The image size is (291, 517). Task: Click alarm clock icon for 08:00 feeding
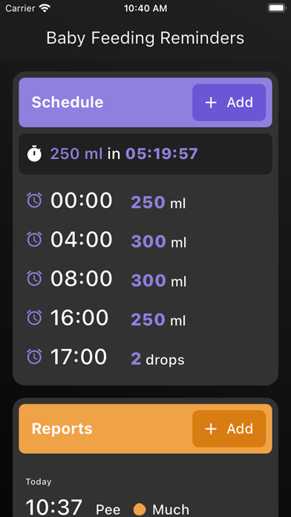coord(34,279)
